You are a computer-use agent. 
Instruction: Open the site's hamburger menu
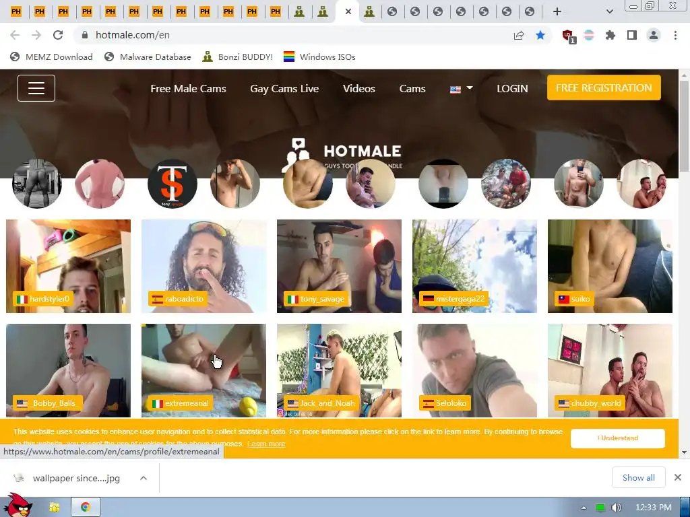pyautogui.click(x=36, y=88)
